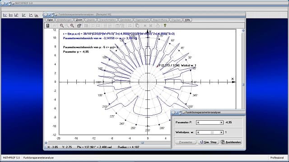
Task: Open the Einstellungen menu
Action: pyautogui.click(x=64, y=20)
